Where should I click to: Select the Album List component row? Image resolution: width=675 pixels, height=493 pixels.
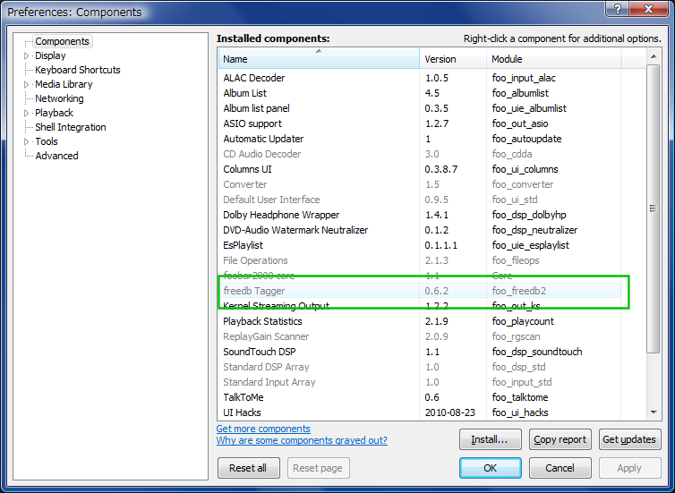pyautogui.click(x=420, y=93)
